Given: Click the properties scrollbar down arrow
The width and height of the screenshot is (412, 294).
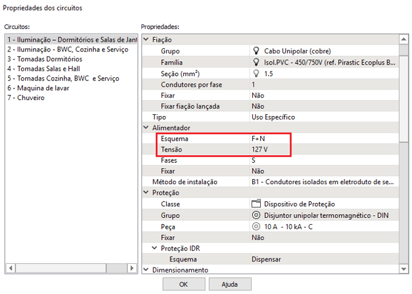Looking at the screenshot, I should coord(403,269).
